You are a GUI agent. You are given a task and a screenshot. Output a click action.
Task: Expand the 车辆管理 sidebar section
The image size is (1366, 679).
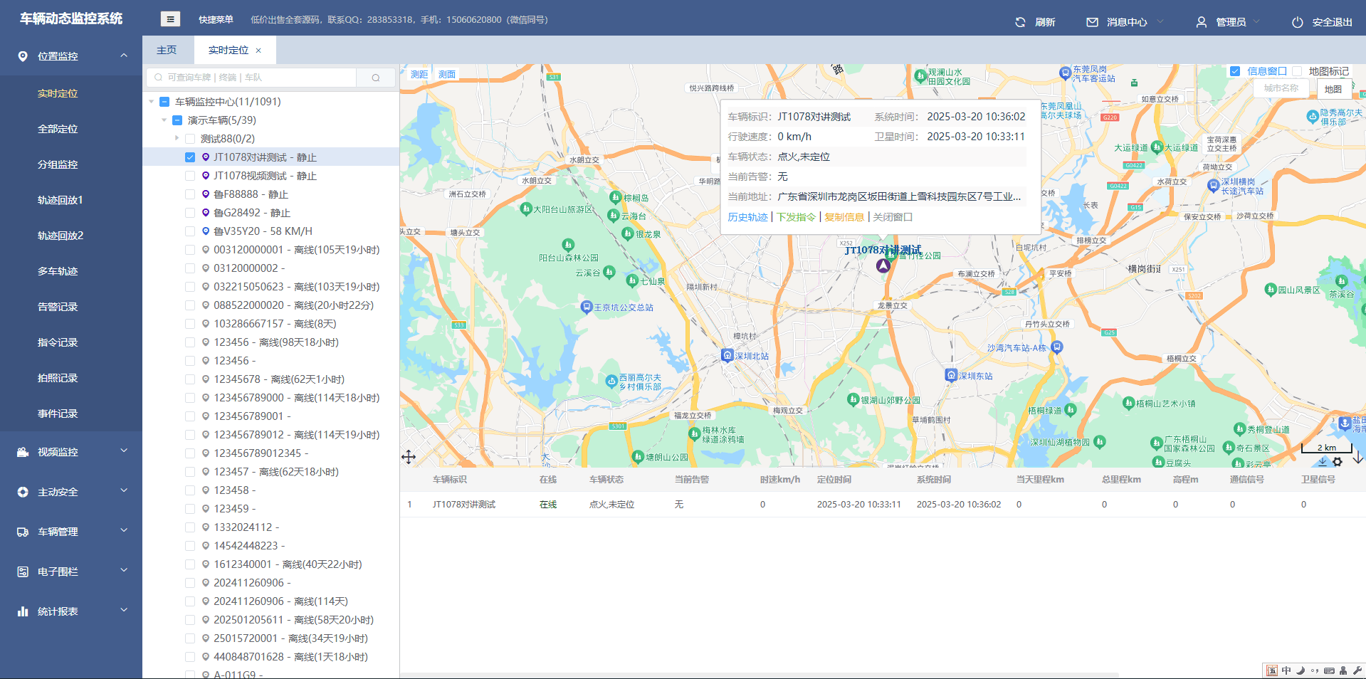(124, 531)
